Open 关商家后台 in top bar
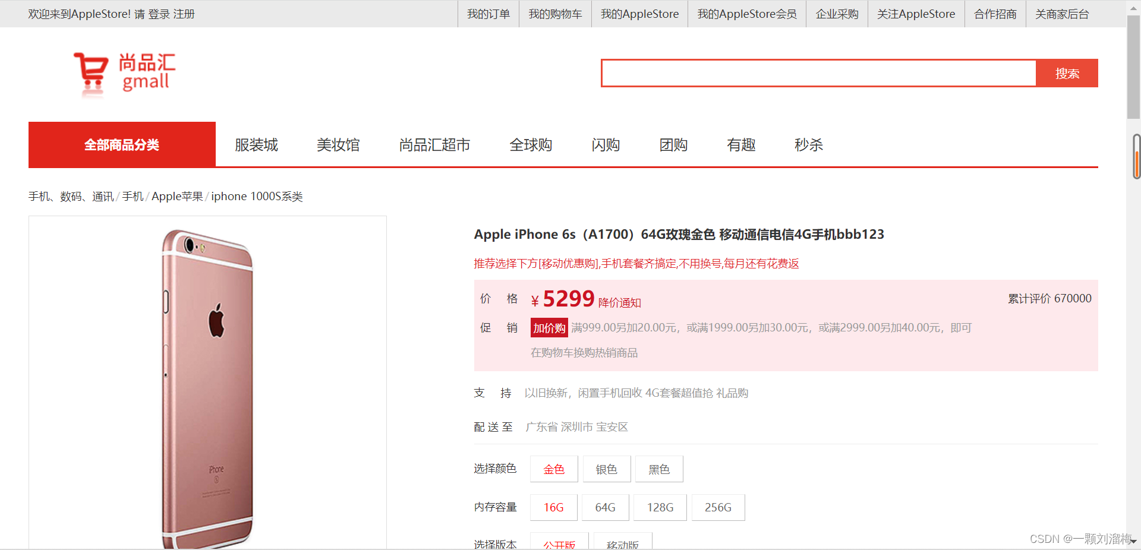The height and width of the screenshot is (550, 1141). point(1062,14)
